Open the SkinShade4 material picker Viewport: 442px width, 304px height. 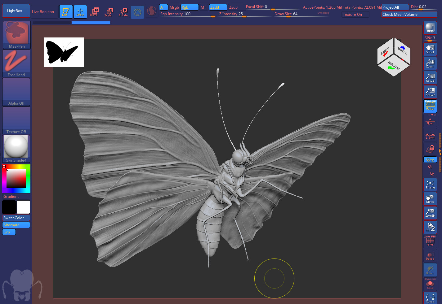pos(16,148)
